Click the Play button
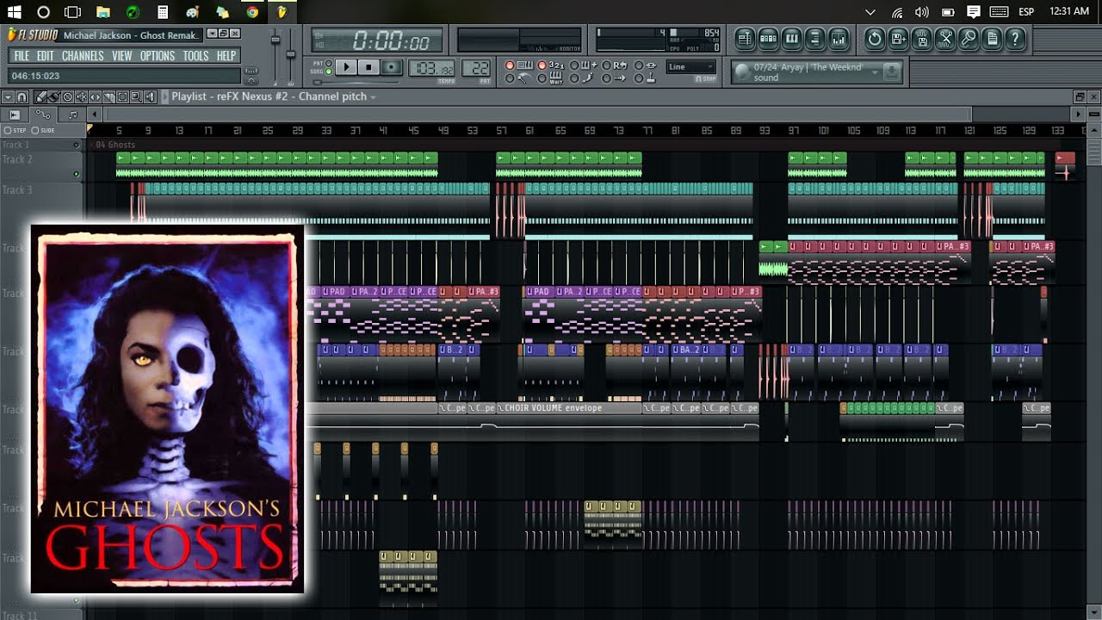Screen dimensions: 1102x620 point(346,67)
